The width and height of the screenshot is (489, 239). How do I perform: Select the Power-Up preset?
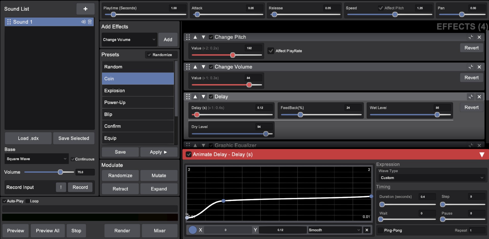138,102
